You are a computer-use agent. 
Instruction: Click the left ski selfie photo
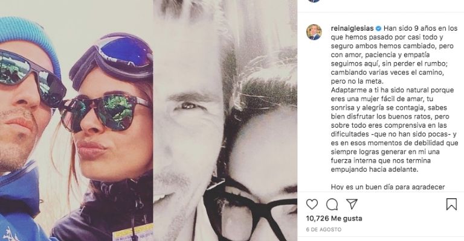76,120
